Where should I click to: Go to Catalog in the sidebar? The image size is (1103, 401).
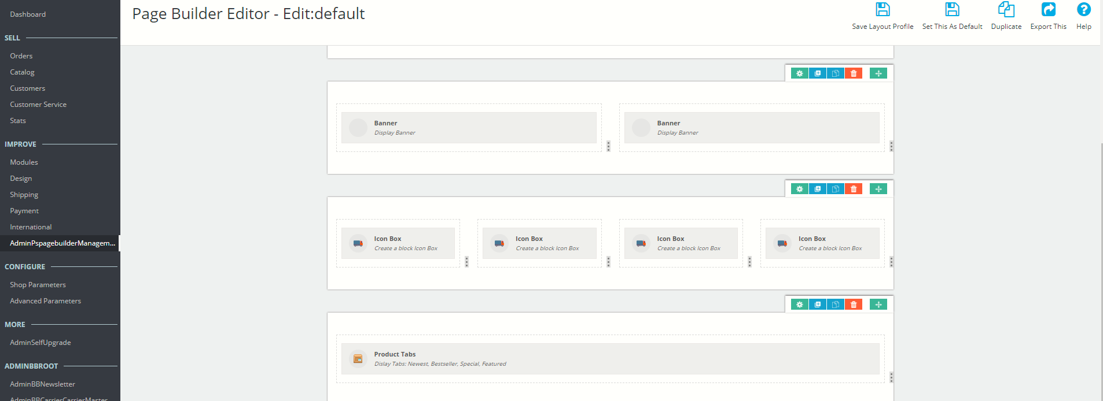[22, 72]
